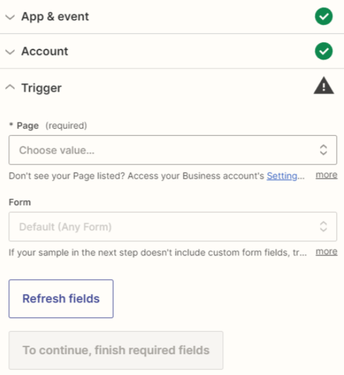The height and width of the screenshot is (375, 344).
Task: Click the Page required field label
Action: pyautogui.click(x=48, y=126)
